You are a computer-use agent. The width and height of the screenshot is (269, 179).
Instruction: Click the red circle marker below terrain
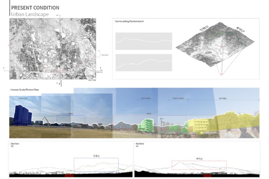222,74
